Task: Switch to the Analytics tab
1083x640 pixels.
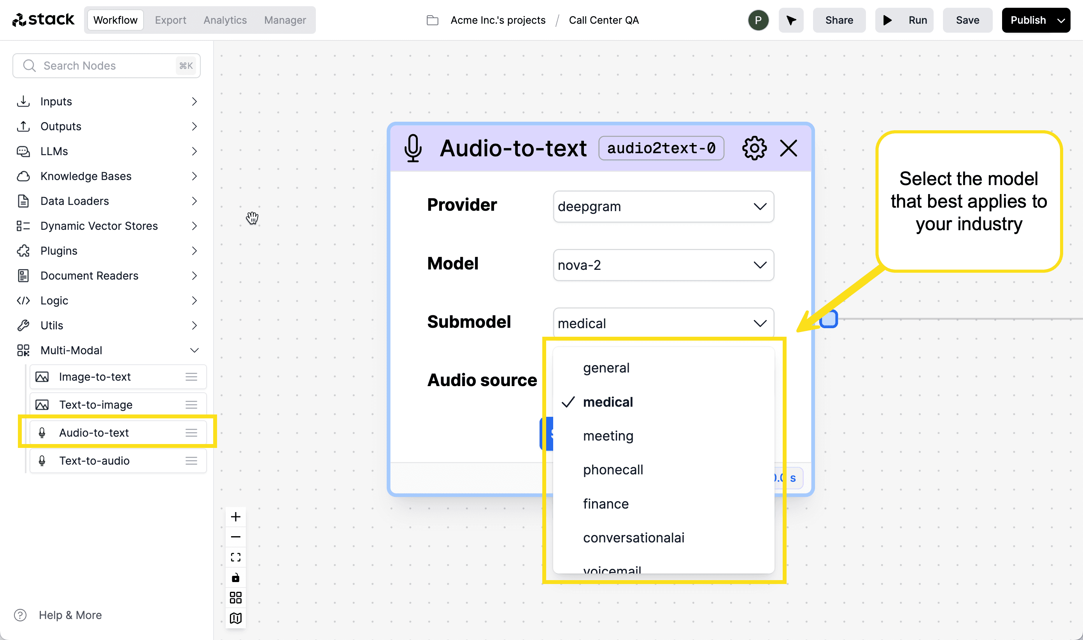Action: tap(225, 20)
